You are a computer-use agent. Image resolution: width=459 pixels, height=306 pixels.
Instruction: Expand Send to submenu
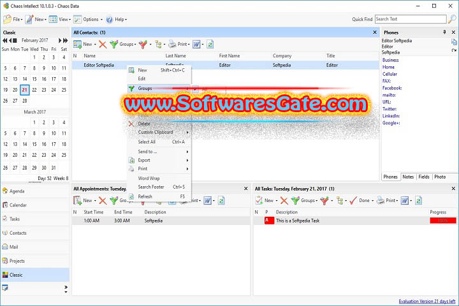coord(159,152)
